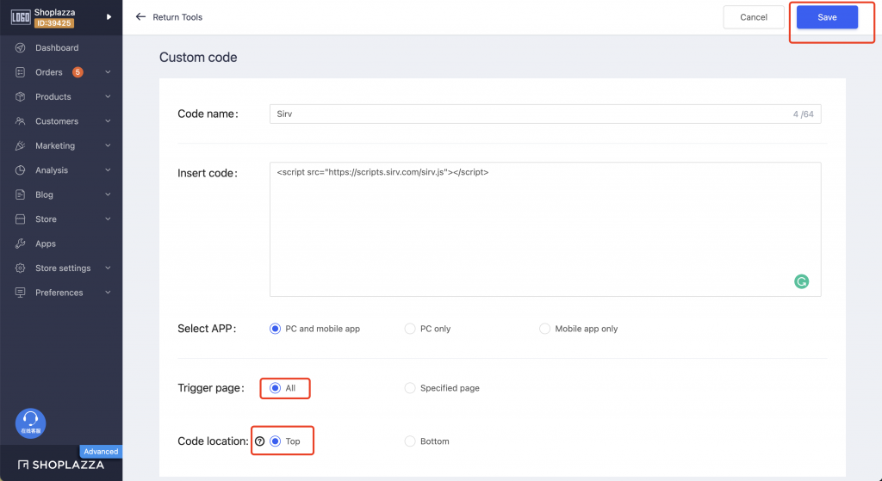Select the PC only radio option
This screenshot has height=481, width=882.
click(410, 329)
